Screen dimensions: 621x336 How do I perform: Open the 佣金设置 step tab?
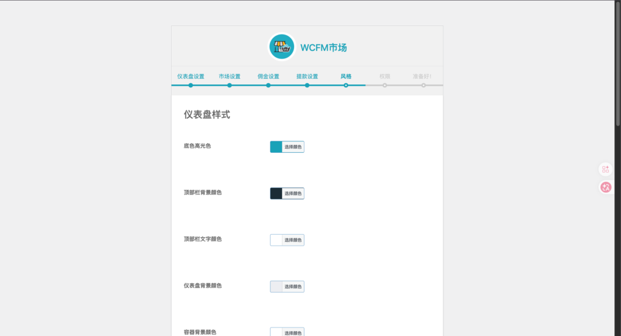[x=268, y=76]
